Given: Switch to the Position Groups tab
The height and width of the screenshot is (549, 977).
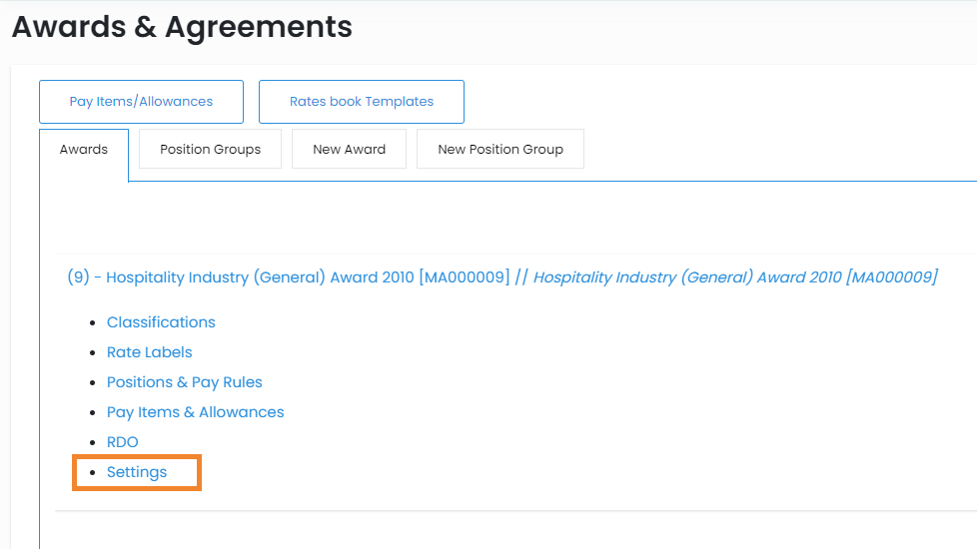Looking at the screenshot, I should 210,150.
